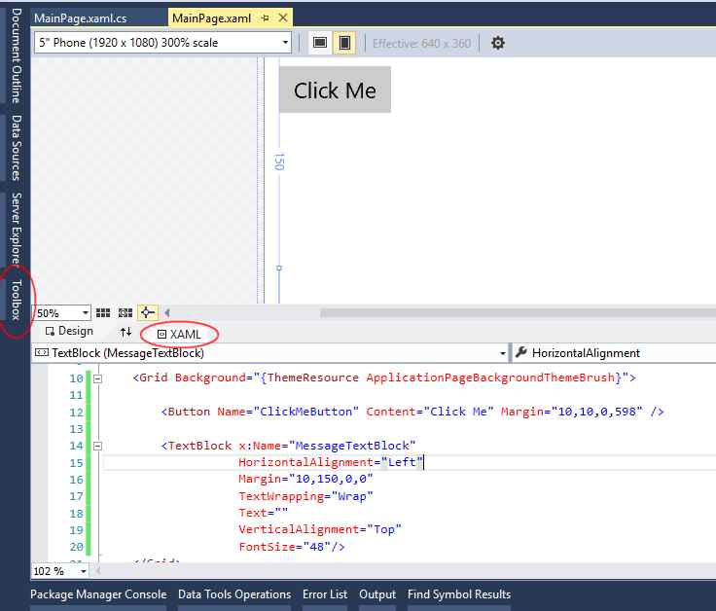Switch to the MainPage.xaml.cs tab

[x=81, y=18]
